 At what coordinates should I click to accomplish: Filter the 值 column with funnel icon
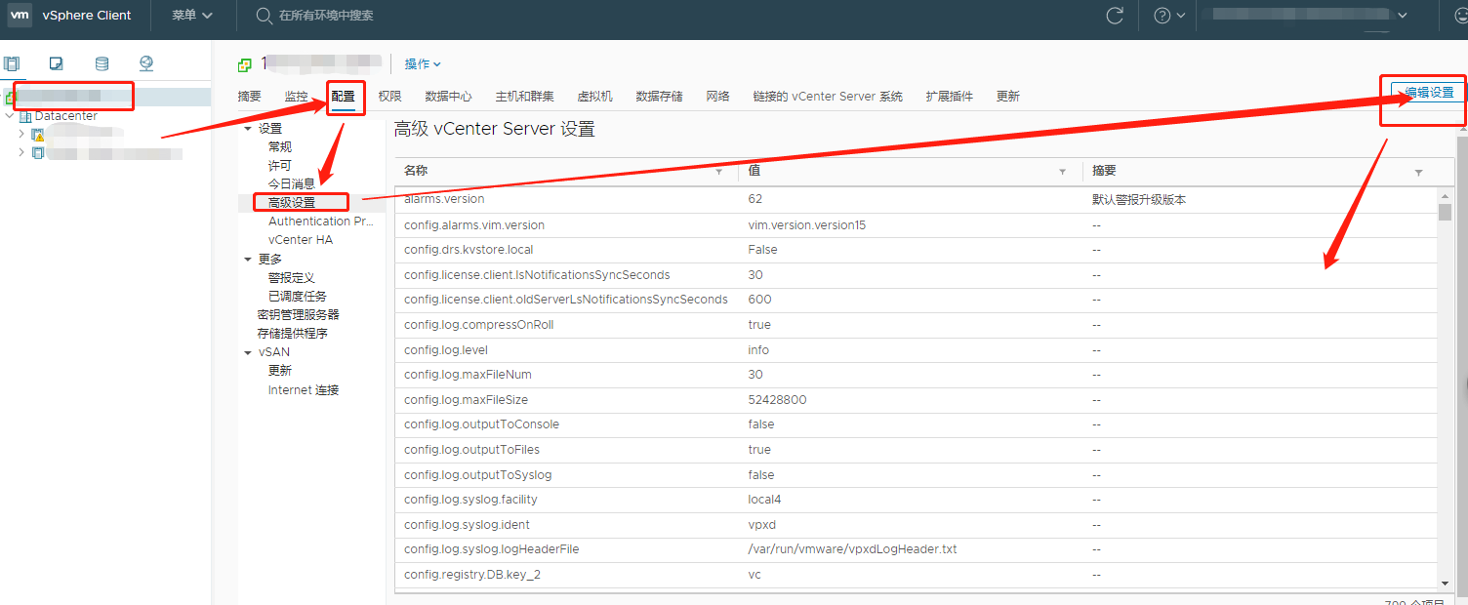click(x=1063, y=172)
